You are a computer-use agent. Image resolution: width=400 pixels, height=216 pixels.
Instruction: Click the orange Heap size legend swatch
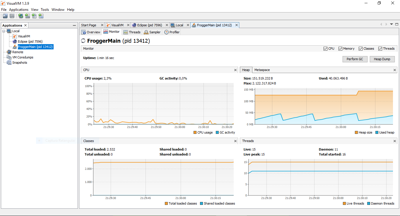click(356, 133)
